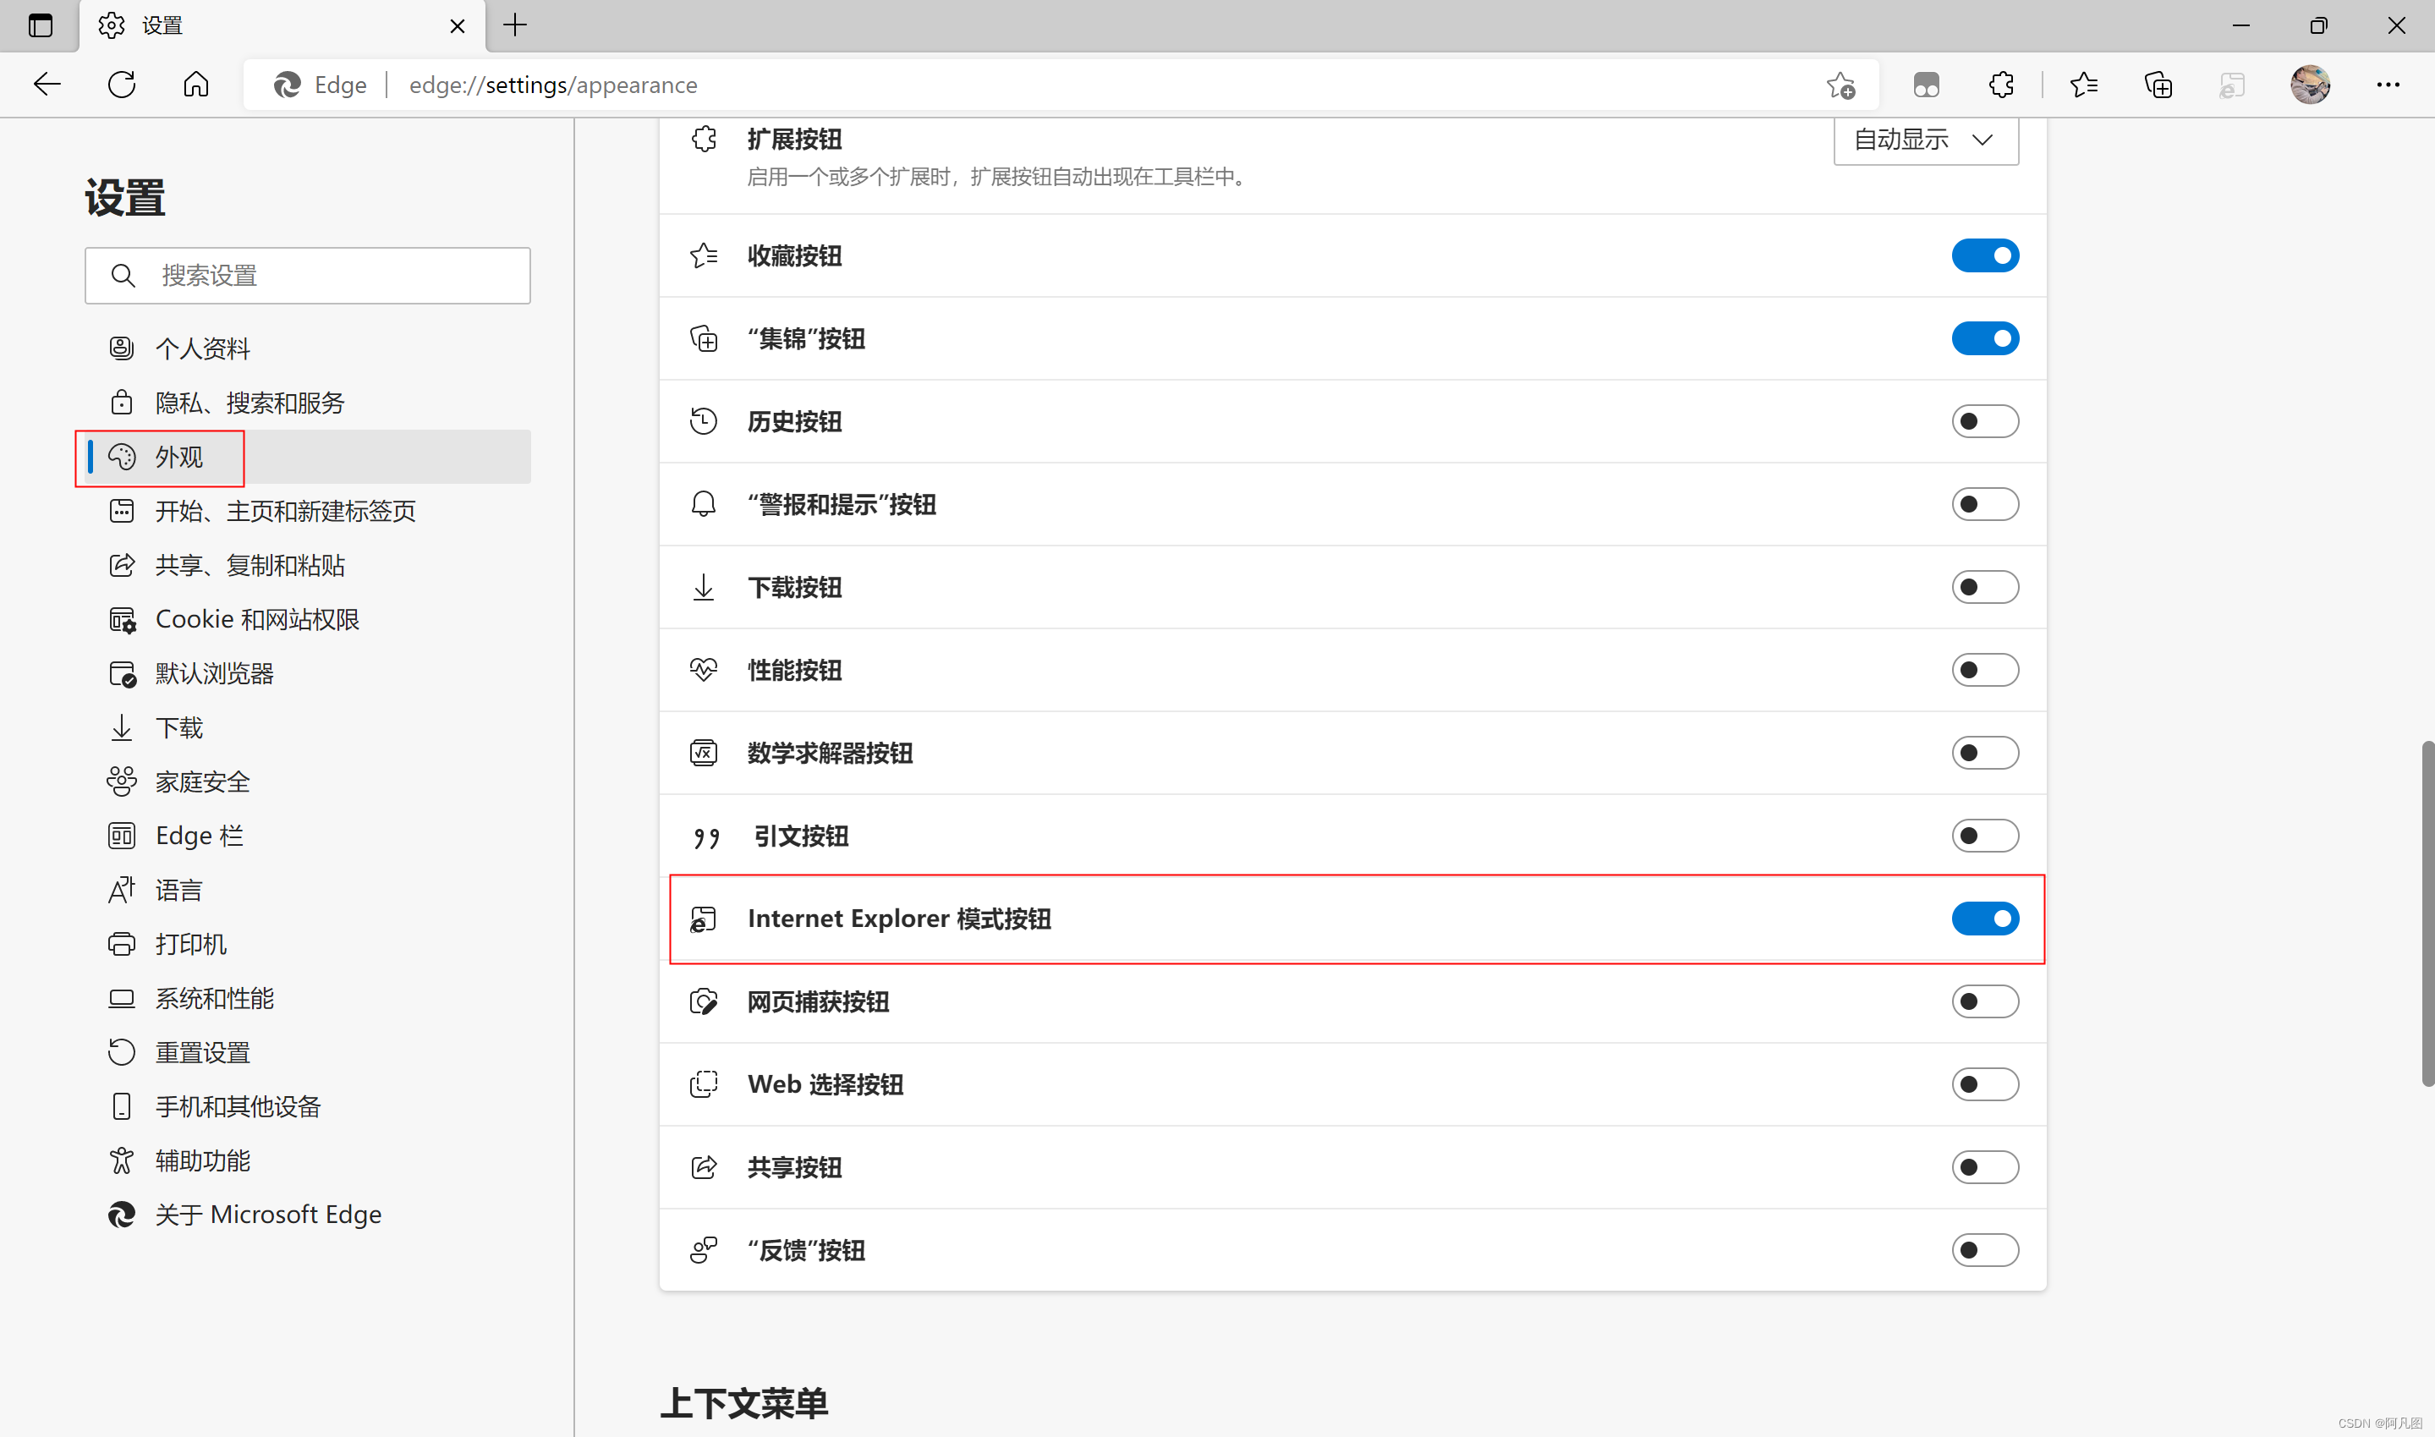Open 关于 Microsoft Edge
Viewport: 2435px width, 1437px height.
coord(268,1214)
